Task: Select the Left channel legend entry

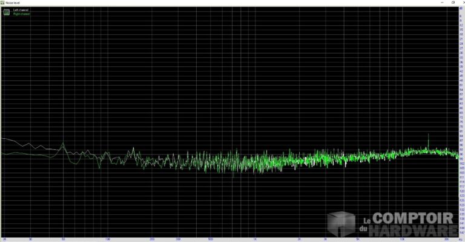Action: pos(21,10)
